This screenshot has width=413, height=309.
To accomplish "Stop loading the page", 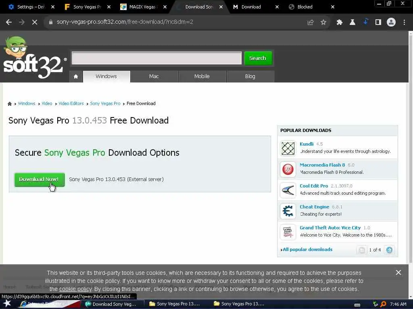I will (35, 22).
